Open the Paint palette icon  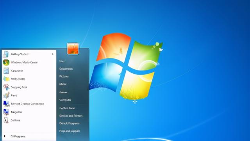6,96
